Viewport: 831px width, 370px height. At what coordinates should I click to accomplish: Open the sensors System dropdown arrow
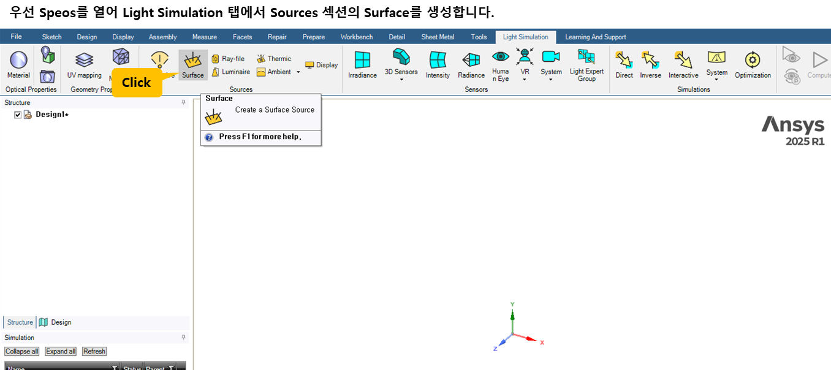pyautogui.click(x=551, y=79)
